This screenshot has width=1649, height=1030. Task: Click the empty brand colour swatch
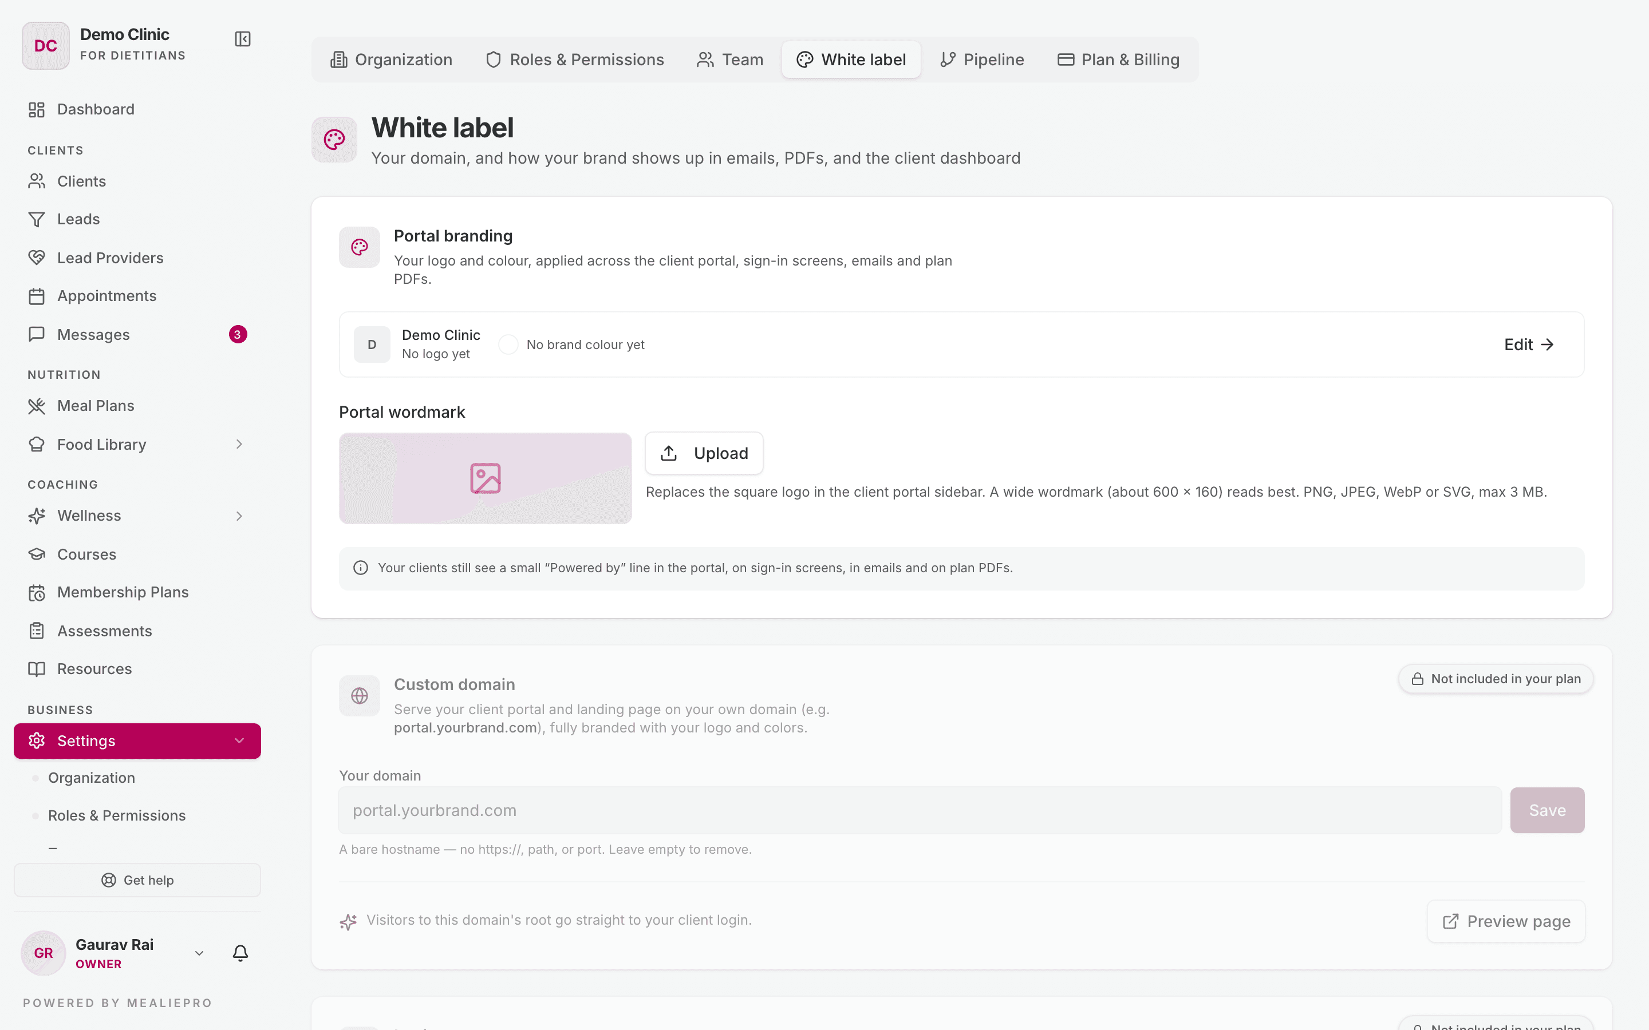[x=508, y=344]
